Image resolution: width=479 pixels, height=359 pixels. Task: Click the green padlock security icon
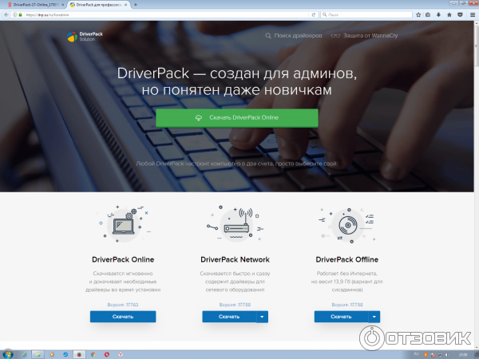click(21, 14)
